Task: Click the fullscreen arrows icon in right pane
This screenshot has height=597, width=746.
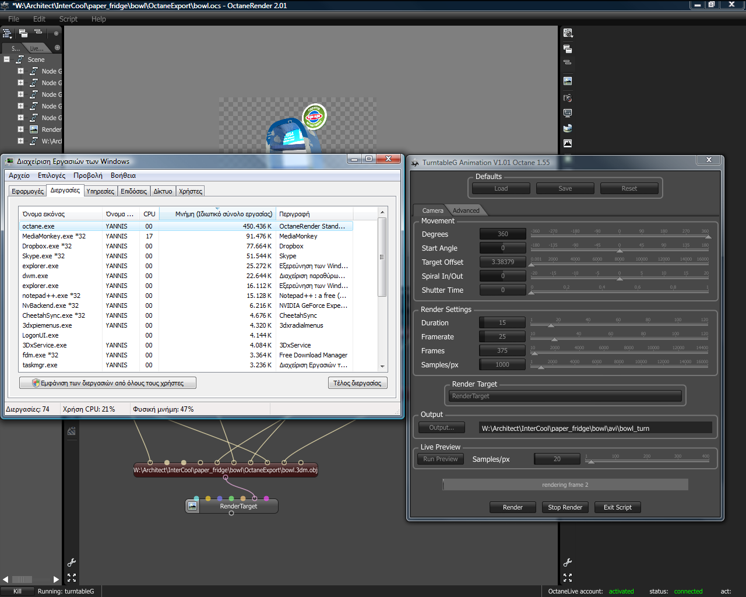Action: [x=568, y=578]
